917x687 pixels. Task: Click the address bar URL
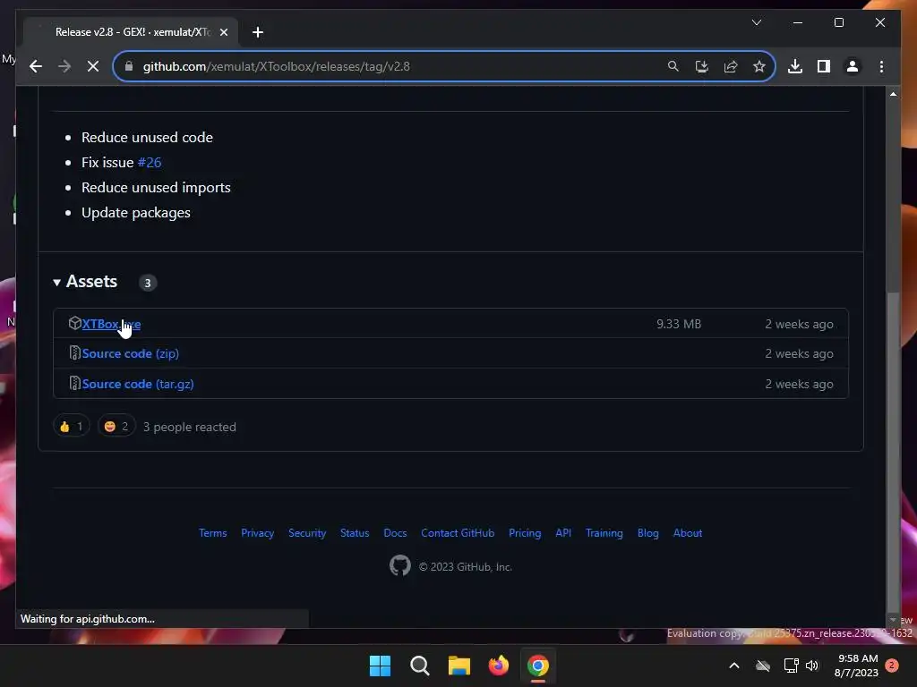tap(276, 66)
